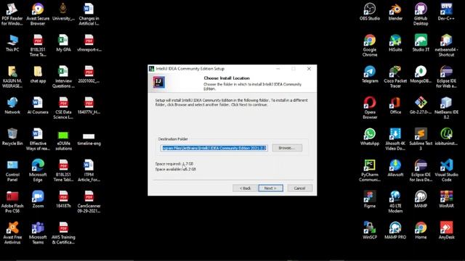This screenshot has height=261, width=465.
Task: Select the ITPM Article Word document
Action: click(89, 170)
